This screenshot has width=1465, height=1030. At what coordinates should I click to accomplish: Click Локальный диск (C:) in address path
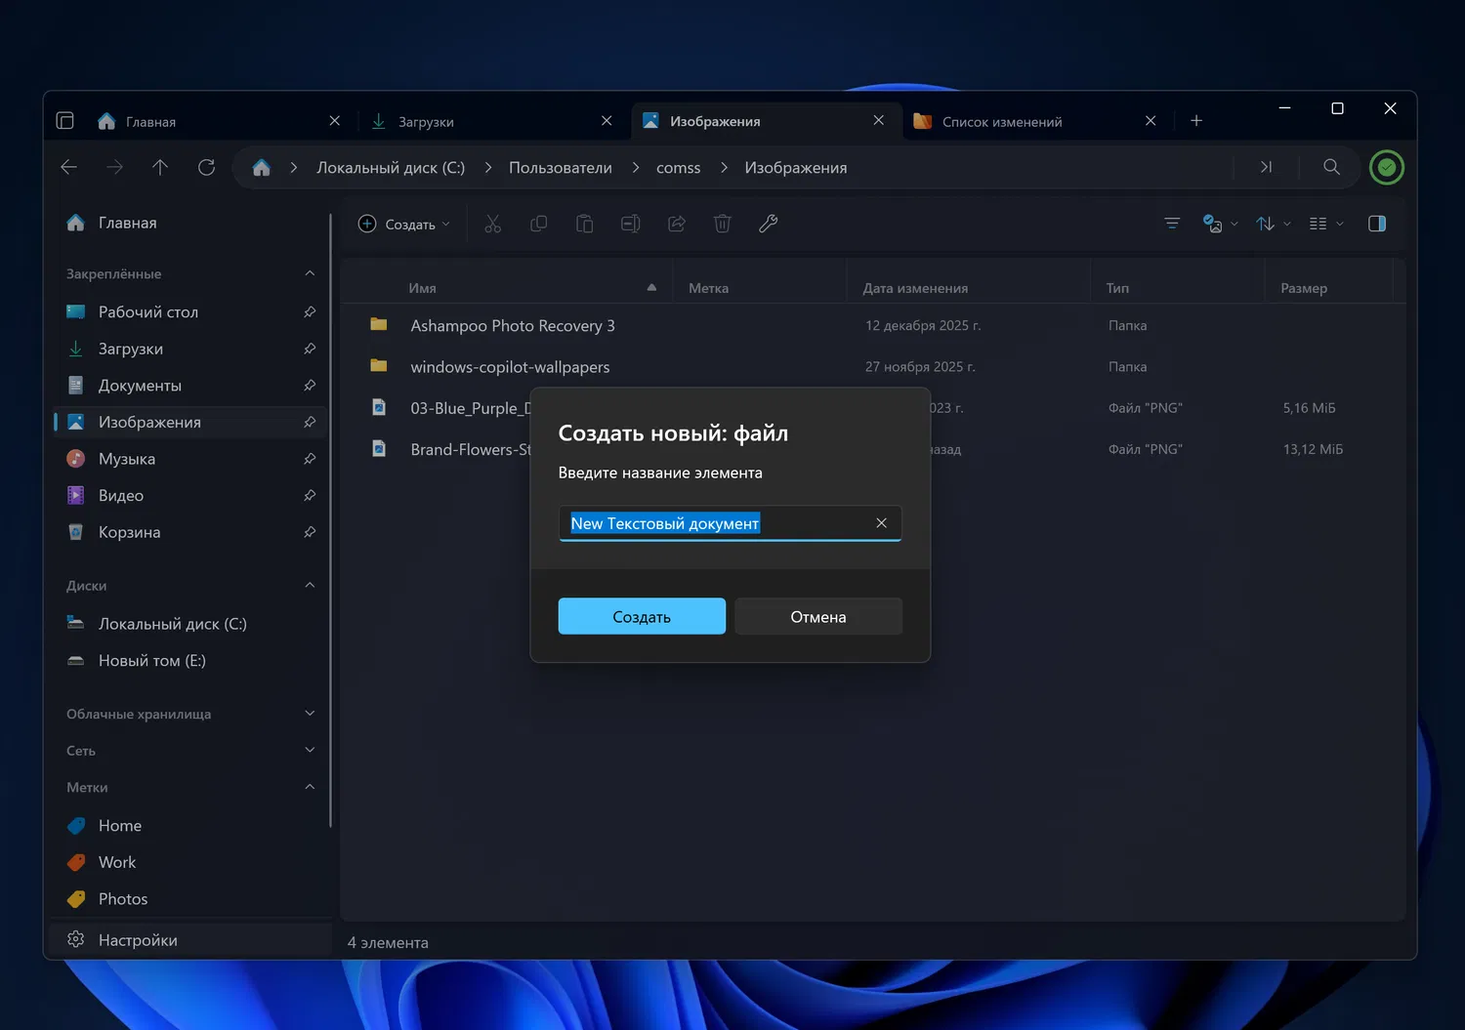tap(391, 168)
